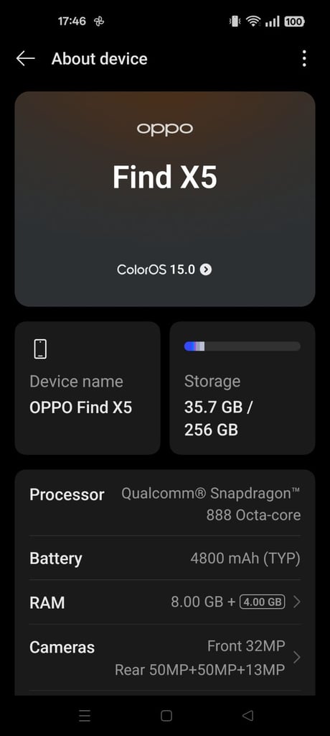The width and height of the screenshot is (330, 736).
Task: Tap the storage usage progress bar
Action: (x=242, y=346)
